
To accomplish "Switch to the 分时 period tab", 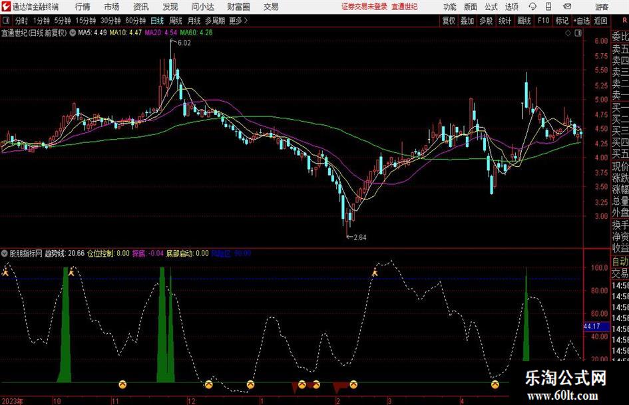I will (x=22, y=21).
